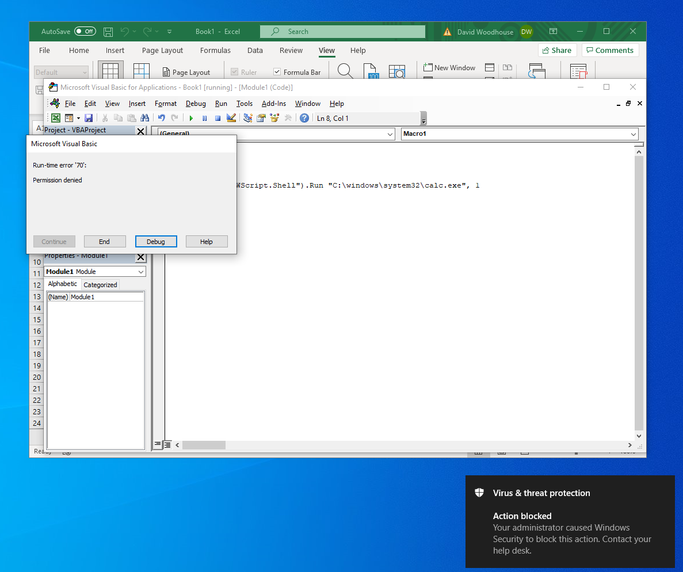Image resolution: width=683 pixels, height=572 pixels.
Task: Toggle the Formula Bar checkbox in Excel ribbon
Action: 277,71
